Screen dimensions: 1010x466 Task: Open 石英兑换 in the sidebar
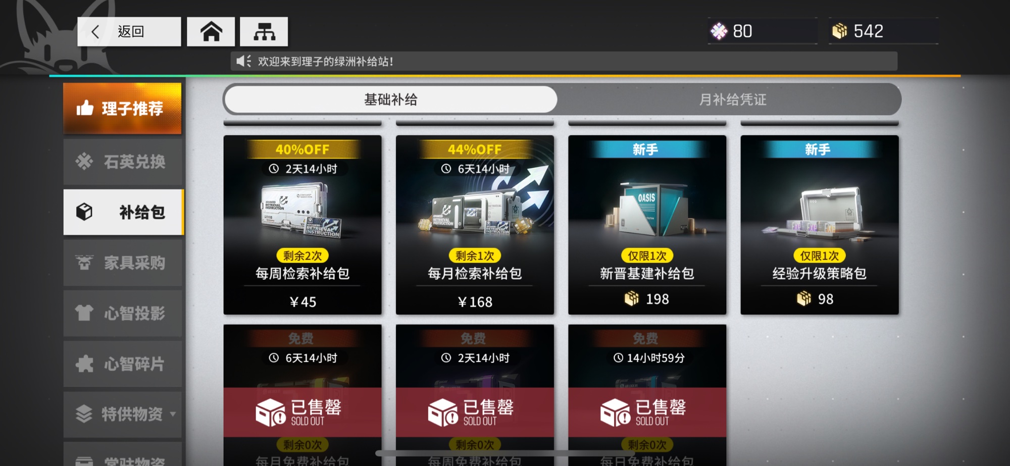coord(122,162)
